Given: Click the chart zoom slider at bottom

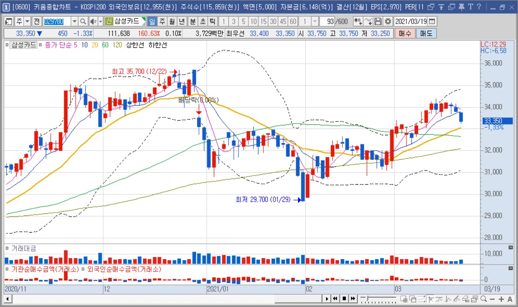Looking at the screenshot, I should click(379, 299).
